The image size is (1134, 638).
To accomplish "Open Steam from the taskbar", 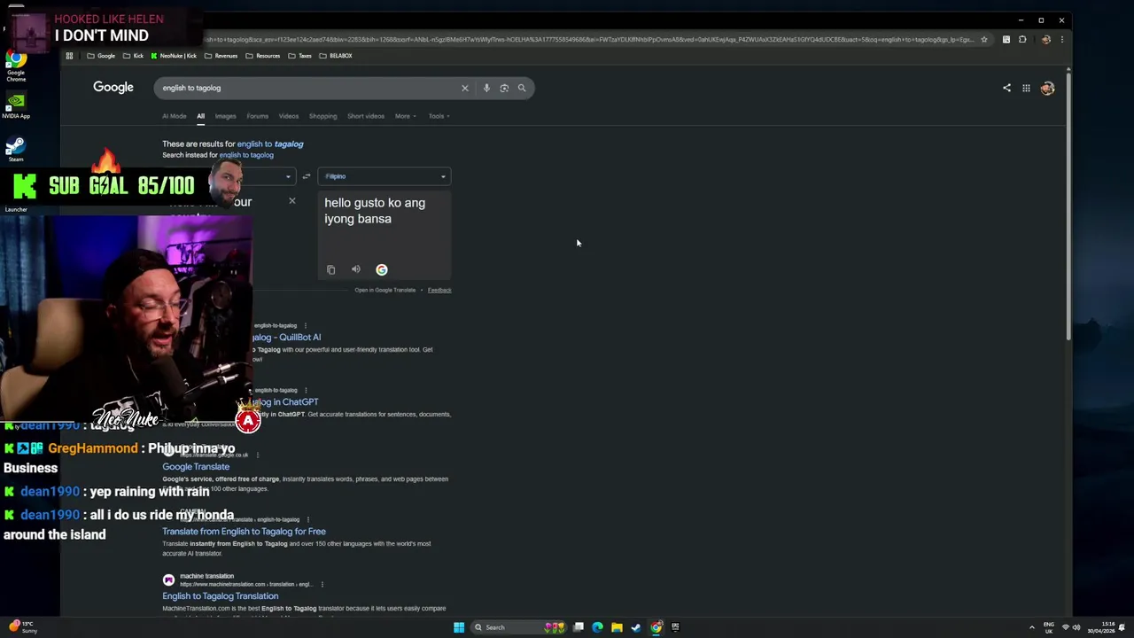I will tap(636, 627).
